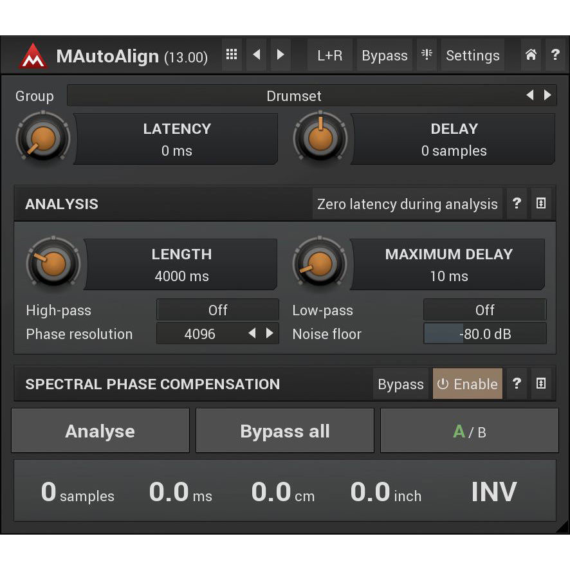570x570 pixels.
Task: Open the L+R channel mode selector
Action: pos(329,55)
